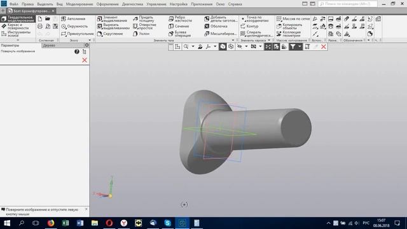407x229 pixels.
Task: Switch to the Параметры tab
Action: pos(10,45)
